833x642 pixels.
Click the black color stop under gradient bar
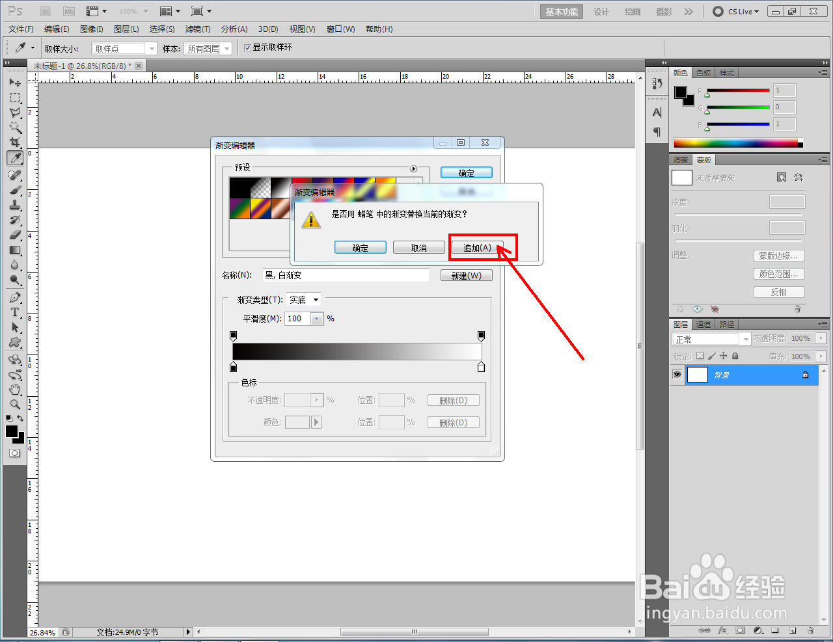234,368
